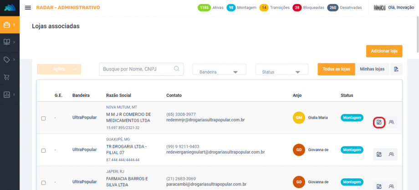Tick the TR Drogaria Ltda row checkbox
The width and height of the screenshot is (419, 190).
click(43, 150)
